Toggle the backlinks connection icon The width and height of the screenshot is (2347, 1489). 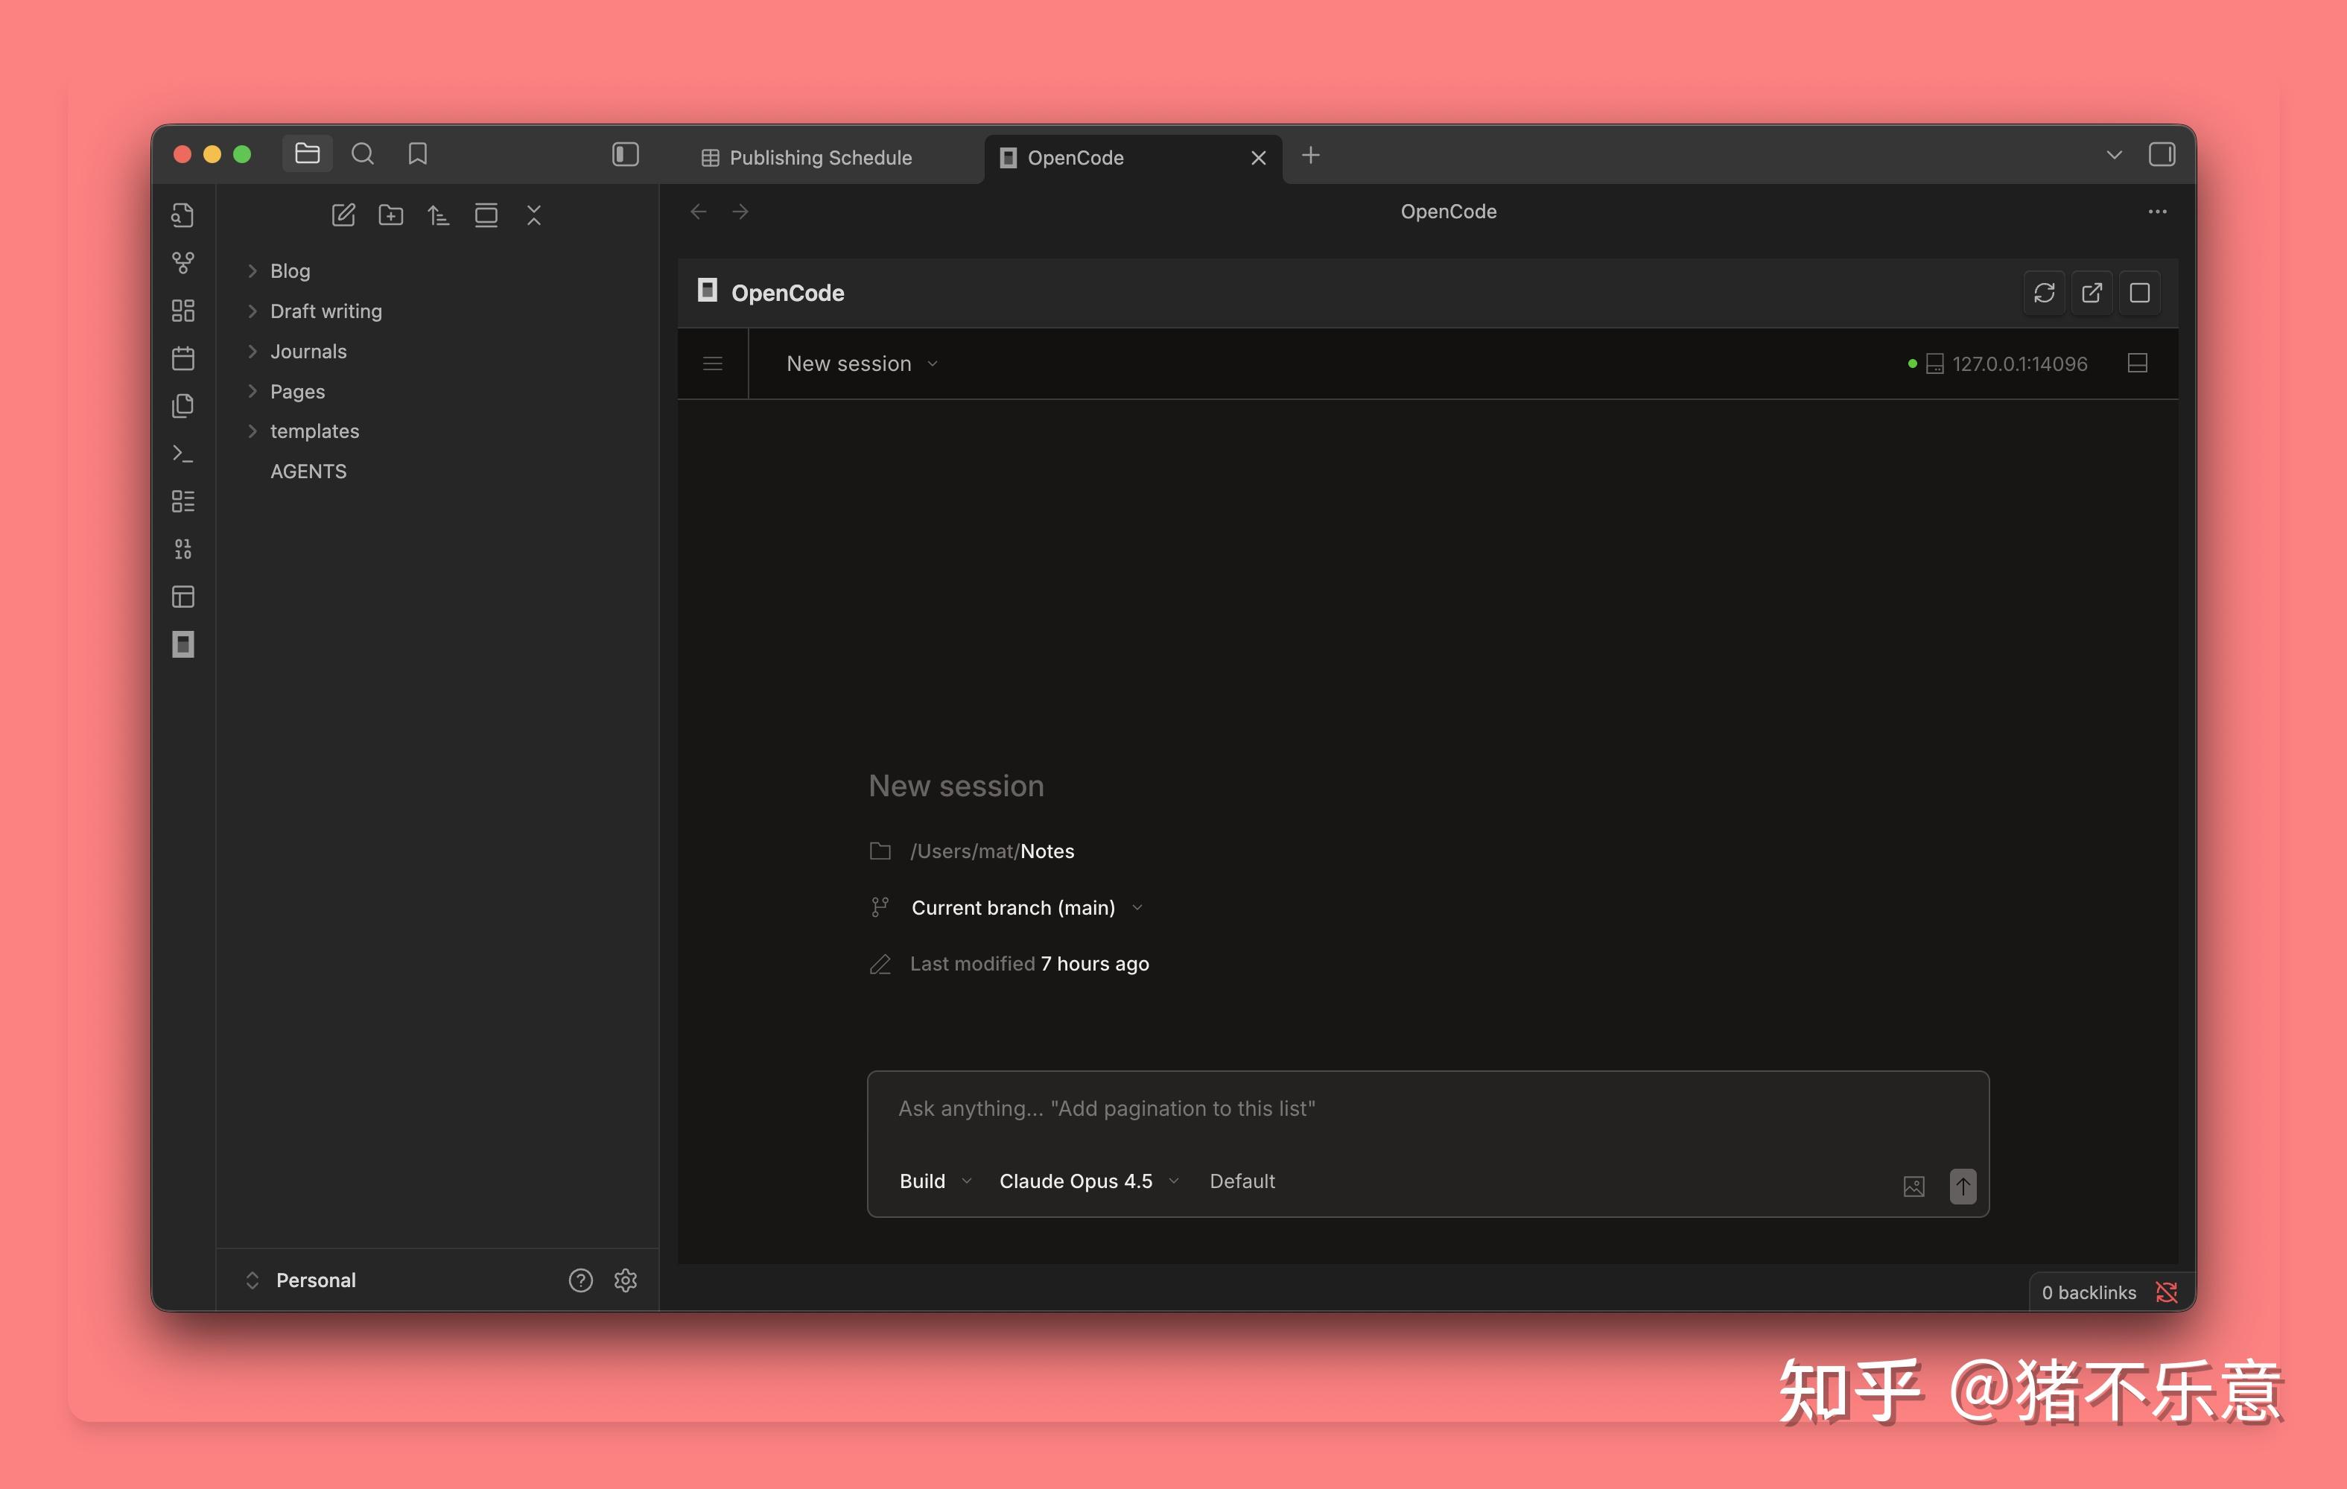click(2167, 1292)
